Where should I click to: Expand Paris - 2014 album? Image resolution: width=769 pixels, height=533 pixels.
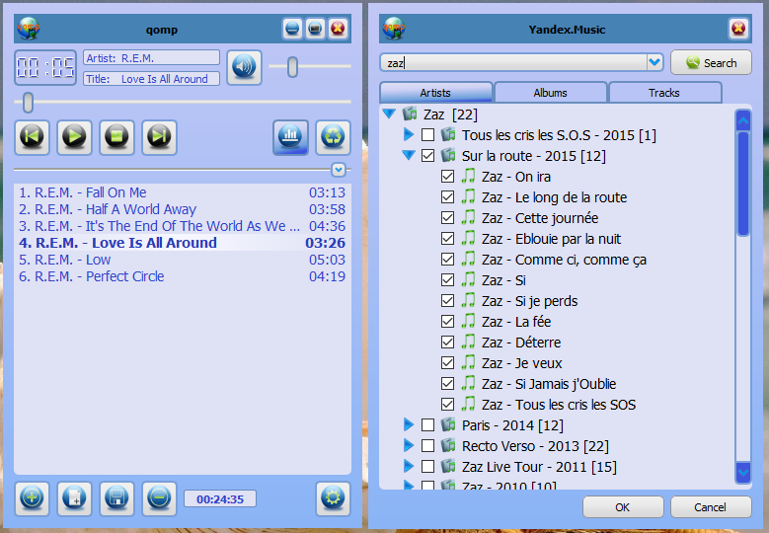click(x=408, y=424)
